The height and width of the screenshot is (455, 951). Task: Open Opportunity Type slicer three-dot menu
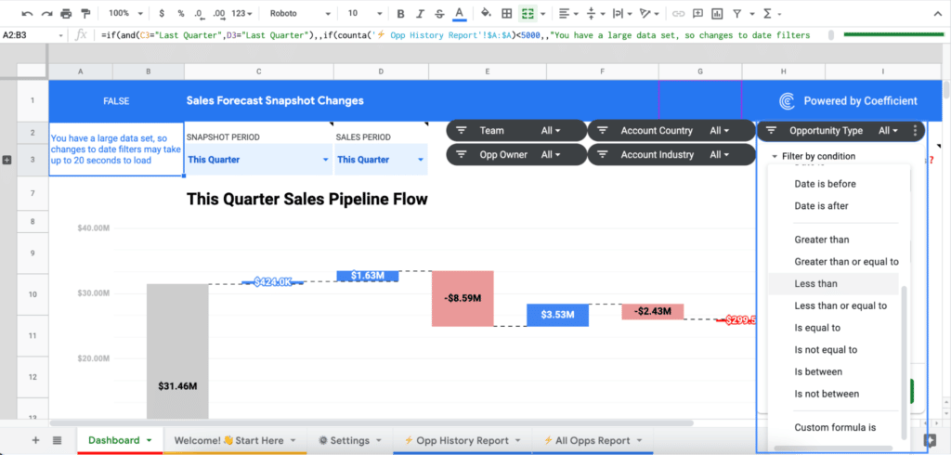point(915,130)
